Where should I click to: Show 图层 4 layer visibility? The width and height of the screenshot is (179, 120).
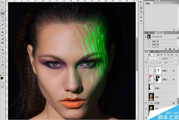pyautogui.click(x=146, y=80)
